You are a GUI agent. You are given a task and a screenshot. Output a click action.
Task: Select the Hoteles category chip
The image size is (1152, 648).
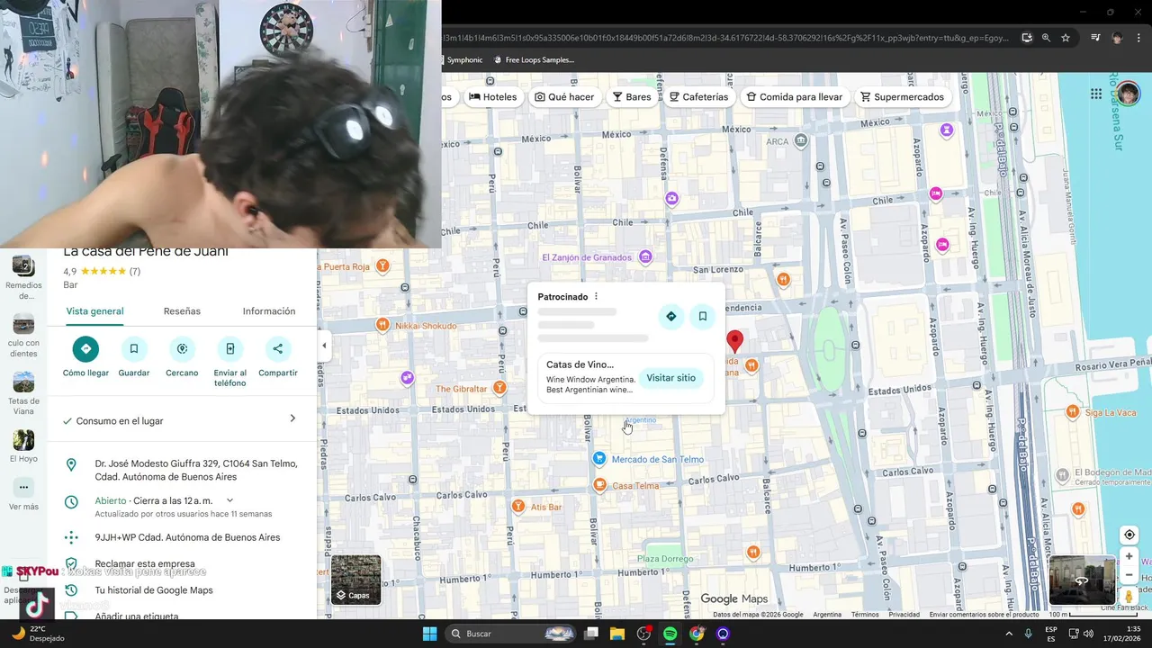493,97
